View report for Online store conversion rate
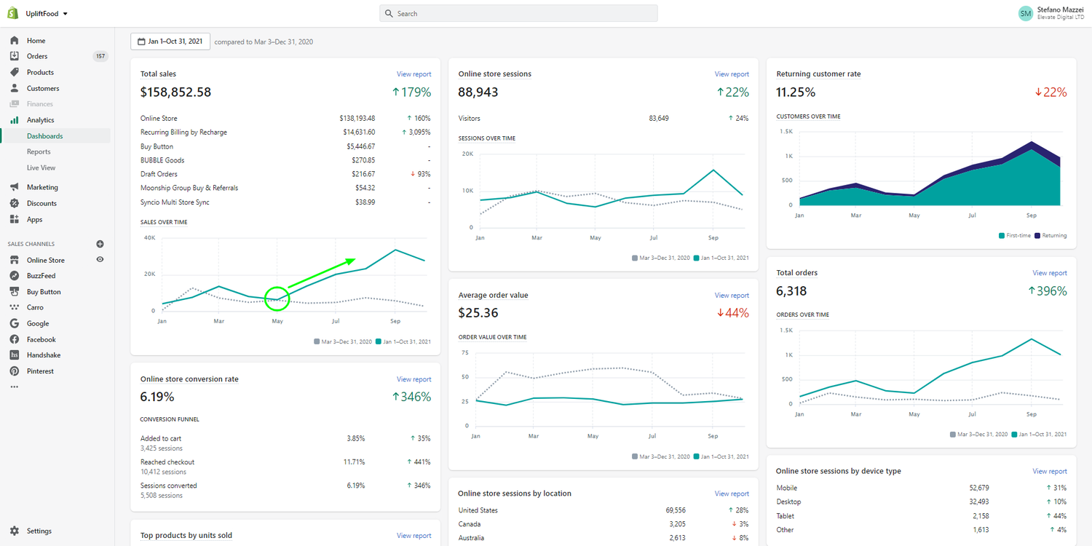The width and height of the screenshot is (1092, 546). coord(414,379)
